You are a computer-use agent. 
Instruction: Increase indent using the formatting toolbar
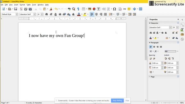click(x=130, y=14)
